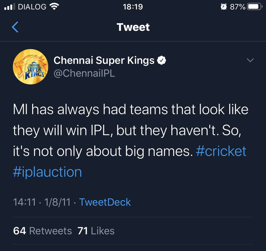Viewport: 266px width, 251px height.
Task: Tap the Wi-Fi icon in status bar
Action: pos(54,6)
